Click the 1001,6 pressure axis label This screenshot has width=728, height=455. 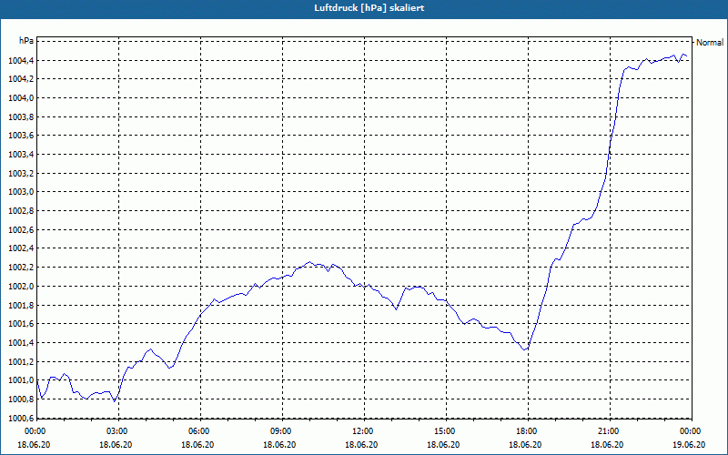[x=21, y=324]
